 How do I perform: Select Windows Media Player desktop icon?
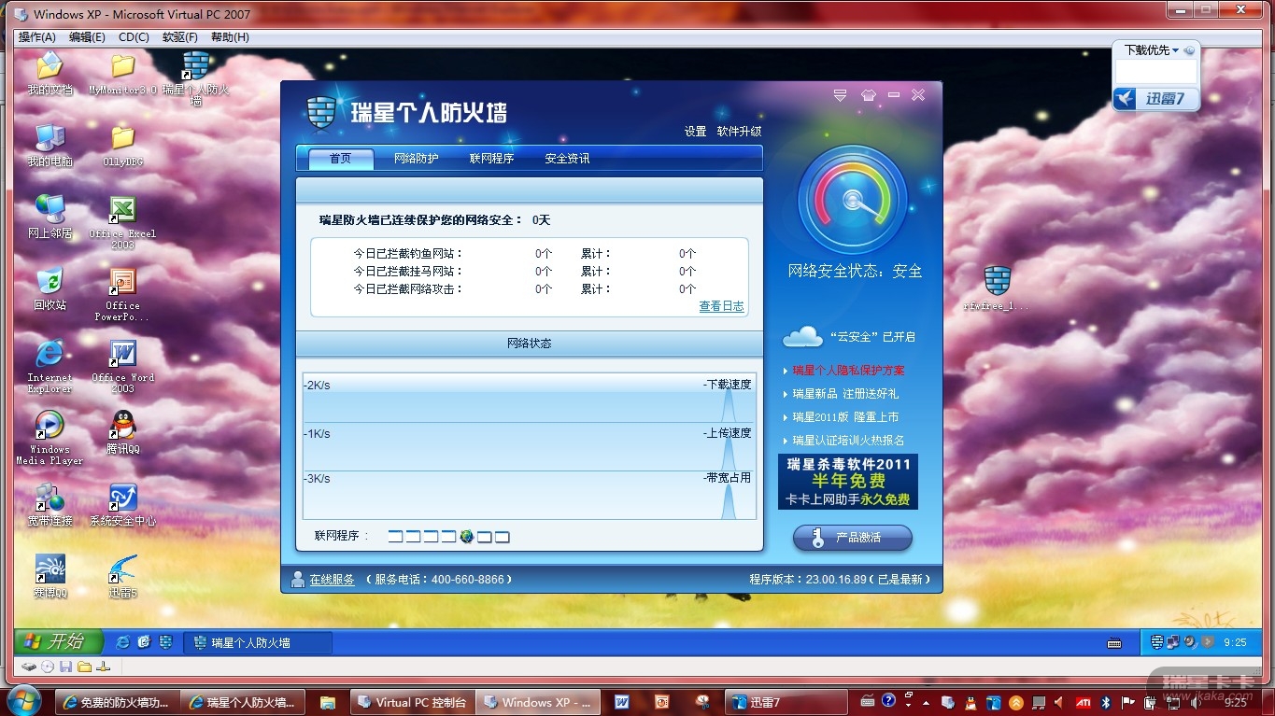click(50, 438)
